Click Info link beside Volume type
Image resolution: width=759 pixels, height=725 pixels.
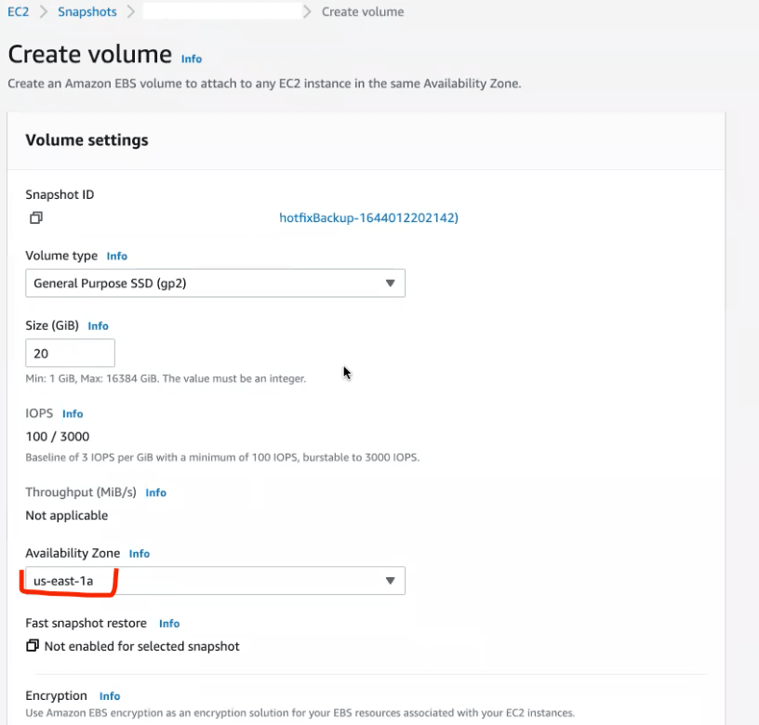(x=116, y=256)
